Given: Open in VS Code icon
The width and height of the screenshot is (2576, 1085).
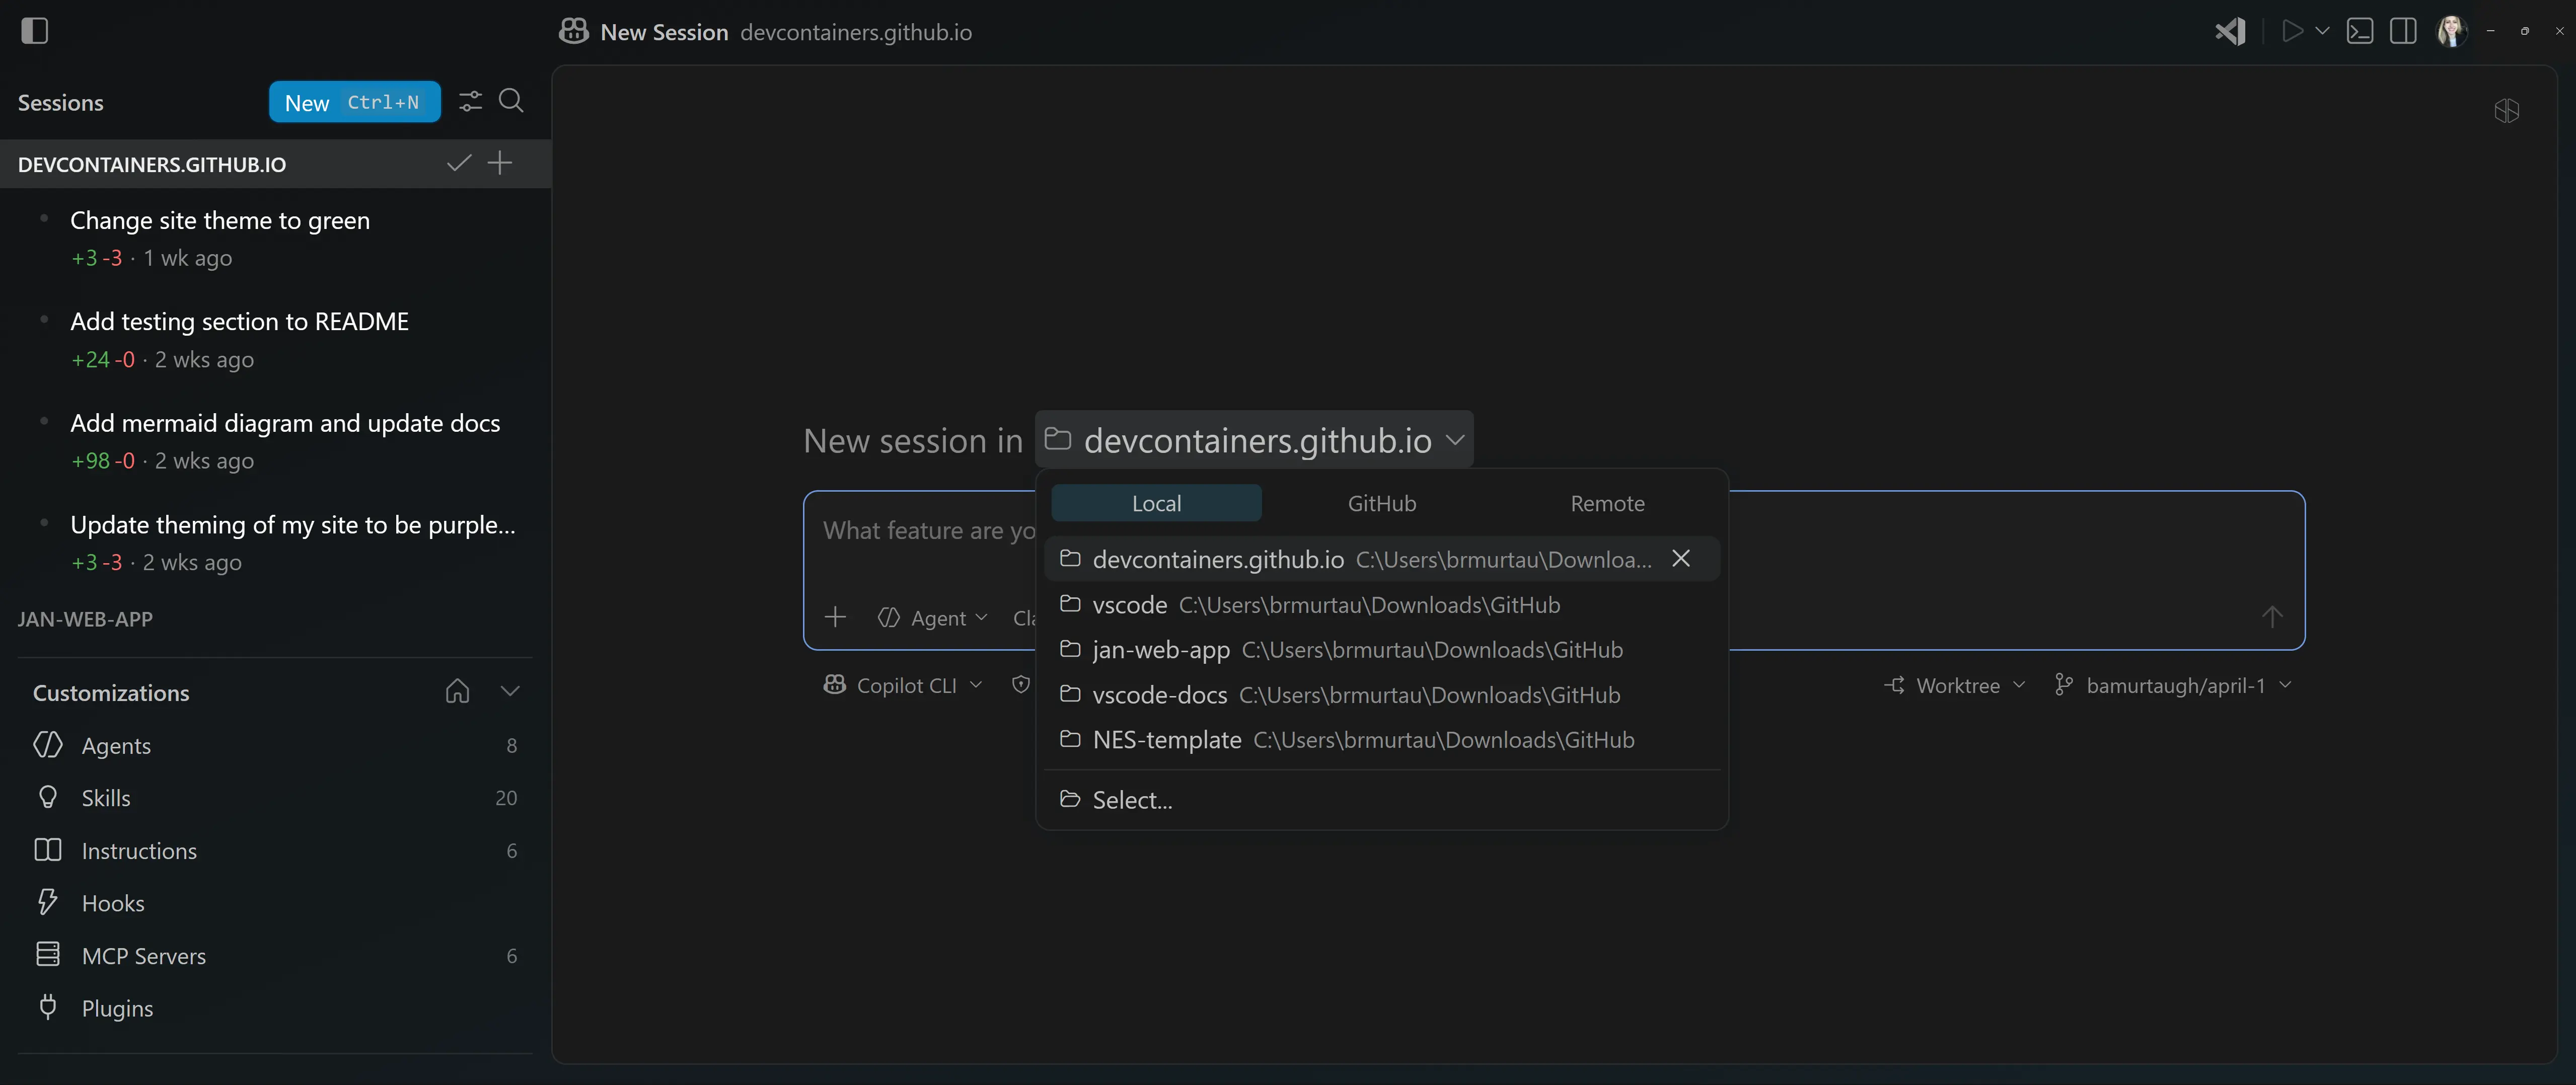Looking at the screenshot, I should pos(2230,31).
